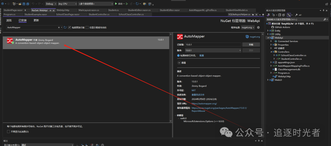331x146 pixels.
Task: Switch to the Browse tab in NuGet
Action: (9, 20)
